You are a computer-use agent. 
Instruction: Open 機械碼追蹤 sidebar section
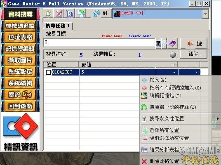(x=20, y=26)
